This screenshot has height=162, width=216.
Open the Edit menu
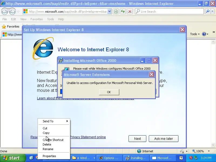coord(13,19)
